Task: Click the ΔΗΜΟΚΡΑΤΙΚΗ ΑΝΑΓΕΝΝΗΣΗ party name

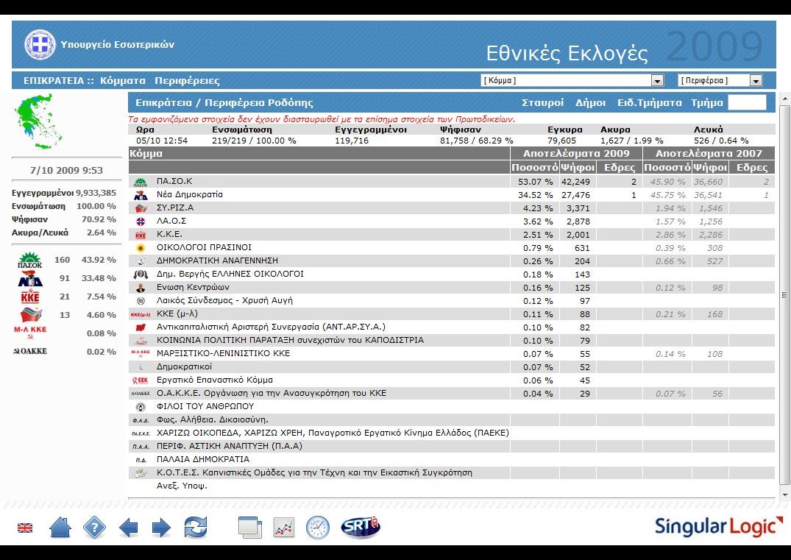Action: click(217, 260)
